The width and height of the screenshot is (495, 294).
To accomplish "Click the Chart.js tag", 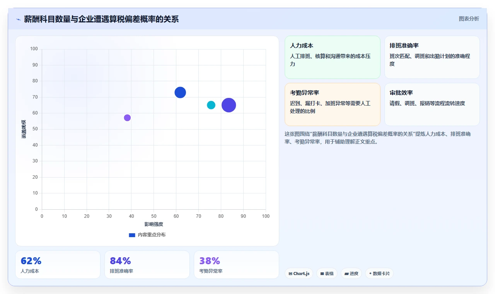I will click(x=299, y=273).
